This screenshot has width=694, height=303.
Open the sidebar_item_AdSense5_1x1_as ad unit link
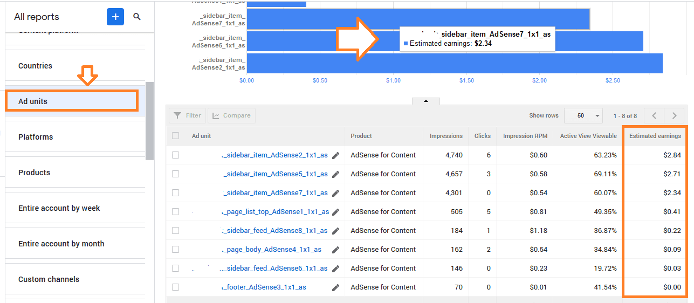274,174
